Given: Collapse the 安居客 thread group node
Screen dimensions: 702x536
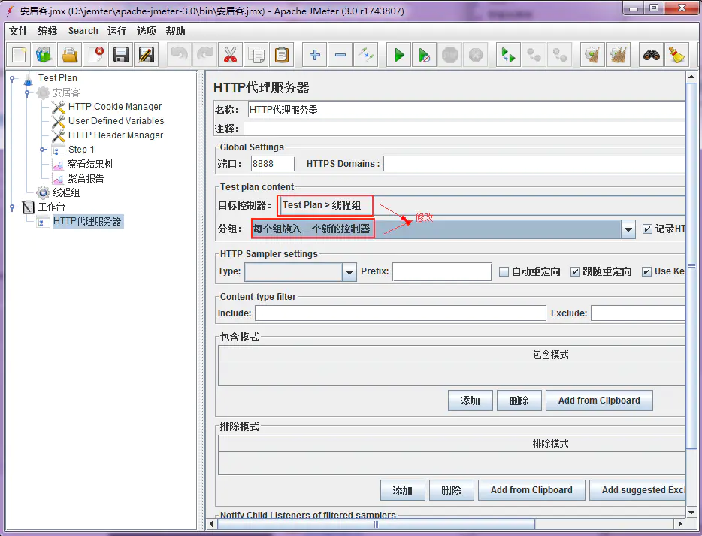Looking at the screenshot, I should pyautogui.click(x=27, y=92).
